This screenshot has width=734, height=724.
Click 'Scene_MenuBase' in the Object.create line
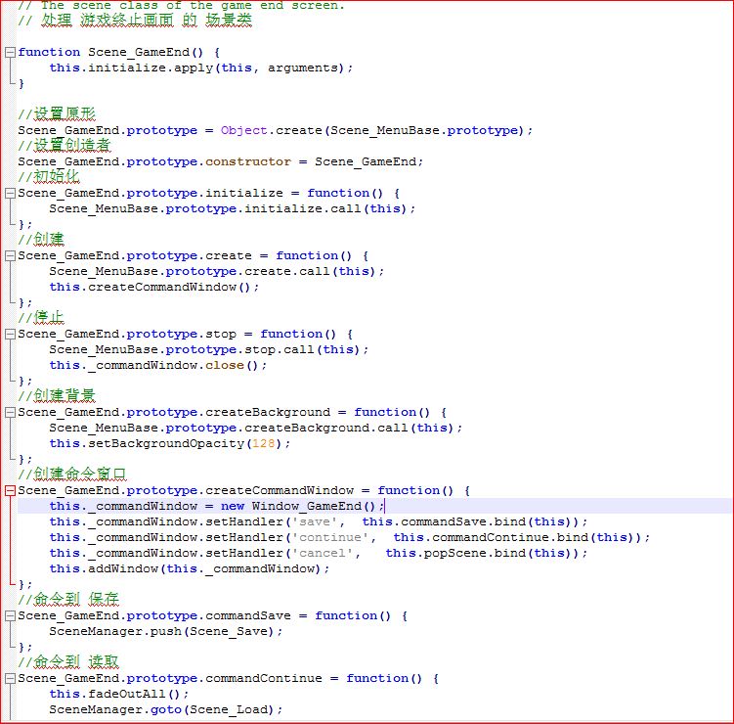385,130
